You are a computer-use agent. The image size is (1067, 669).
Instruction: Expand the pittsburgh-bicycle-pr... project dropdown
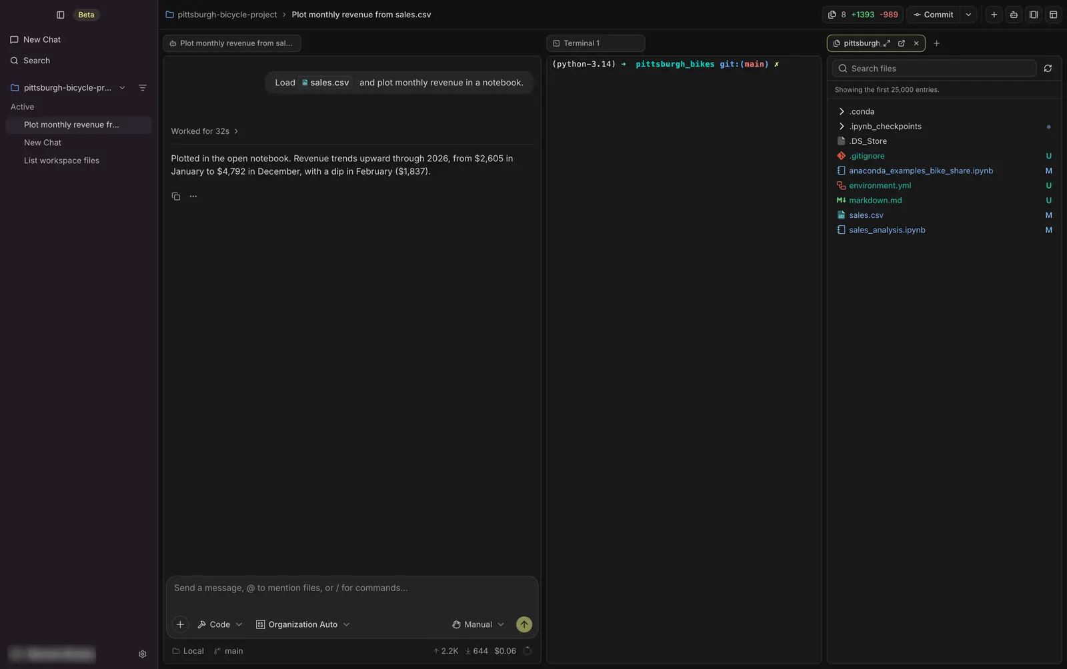(x=122, y=88)
